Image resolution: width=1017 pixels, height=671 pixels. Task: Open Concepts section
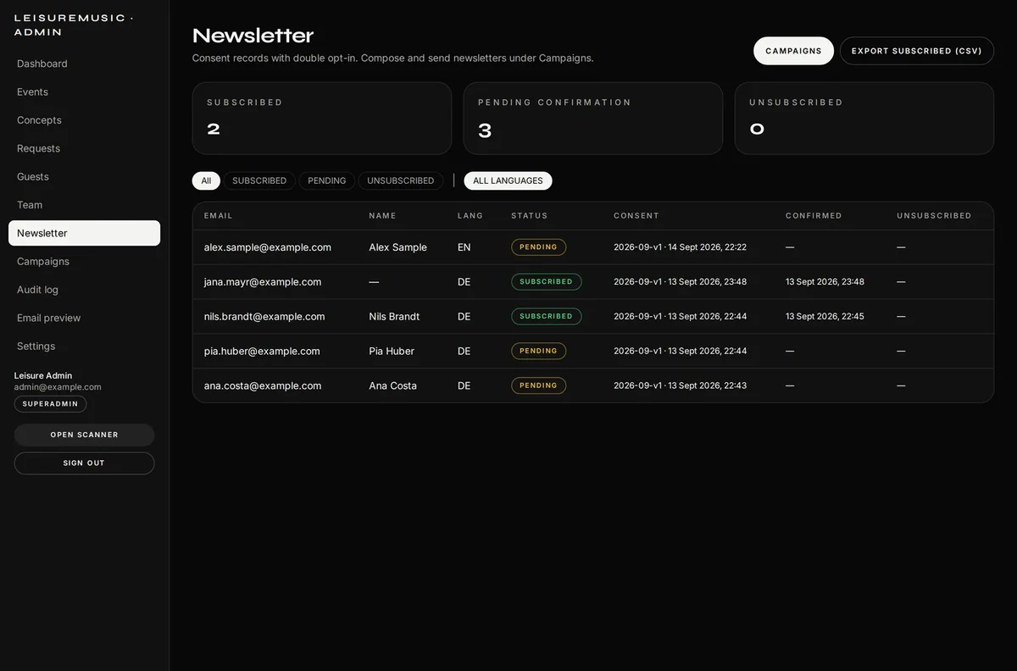click(x=84, y=120)
